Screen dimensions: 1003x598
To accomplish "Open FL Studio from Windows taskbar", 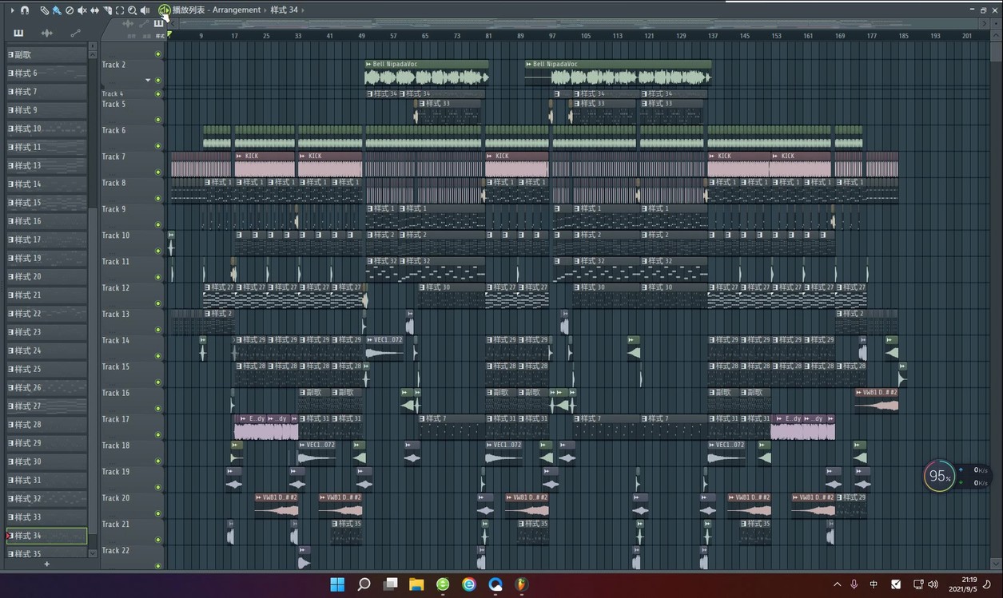I will click(x=521, y=584).
